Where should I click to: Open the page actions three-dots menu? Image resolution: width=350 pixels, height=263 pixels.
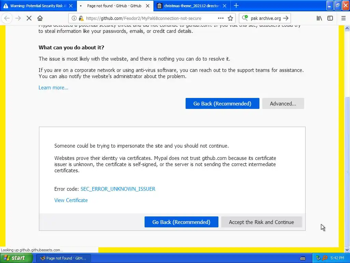click(220, 18)
